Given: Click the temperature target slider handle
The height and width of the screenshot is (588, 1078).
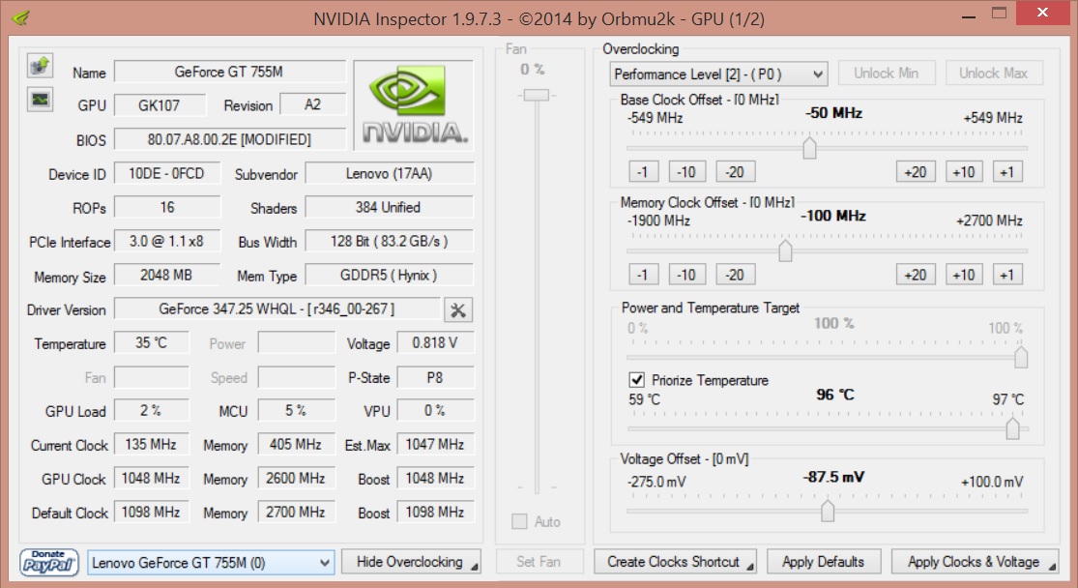Looking at the screenshot, I should tap(1012, 428).
